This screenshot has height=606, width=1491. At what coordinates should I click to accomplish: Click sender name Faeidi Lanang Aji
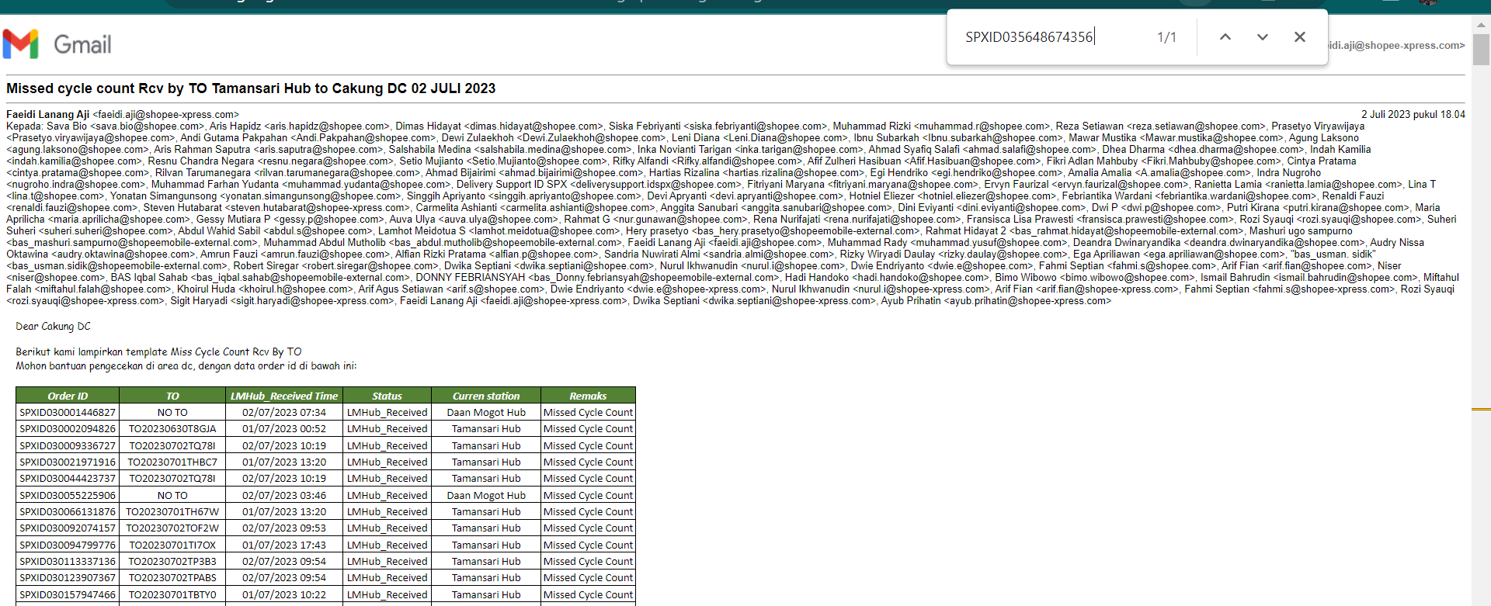point(48,114)
